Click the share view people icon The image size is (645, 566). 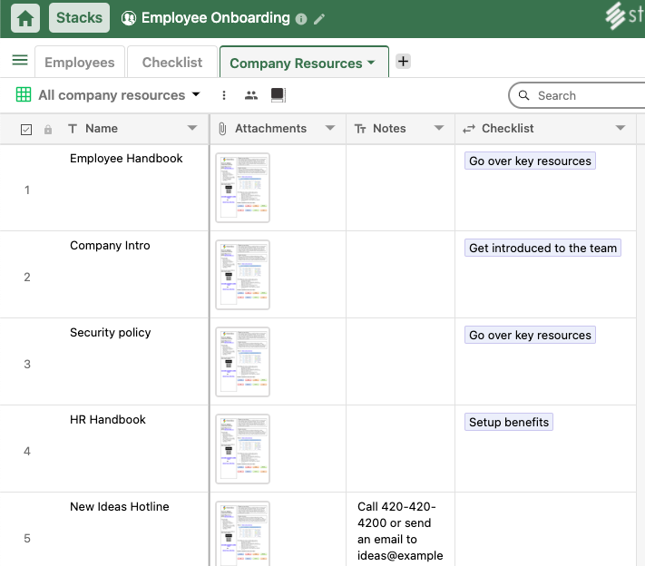pos(251,95)
